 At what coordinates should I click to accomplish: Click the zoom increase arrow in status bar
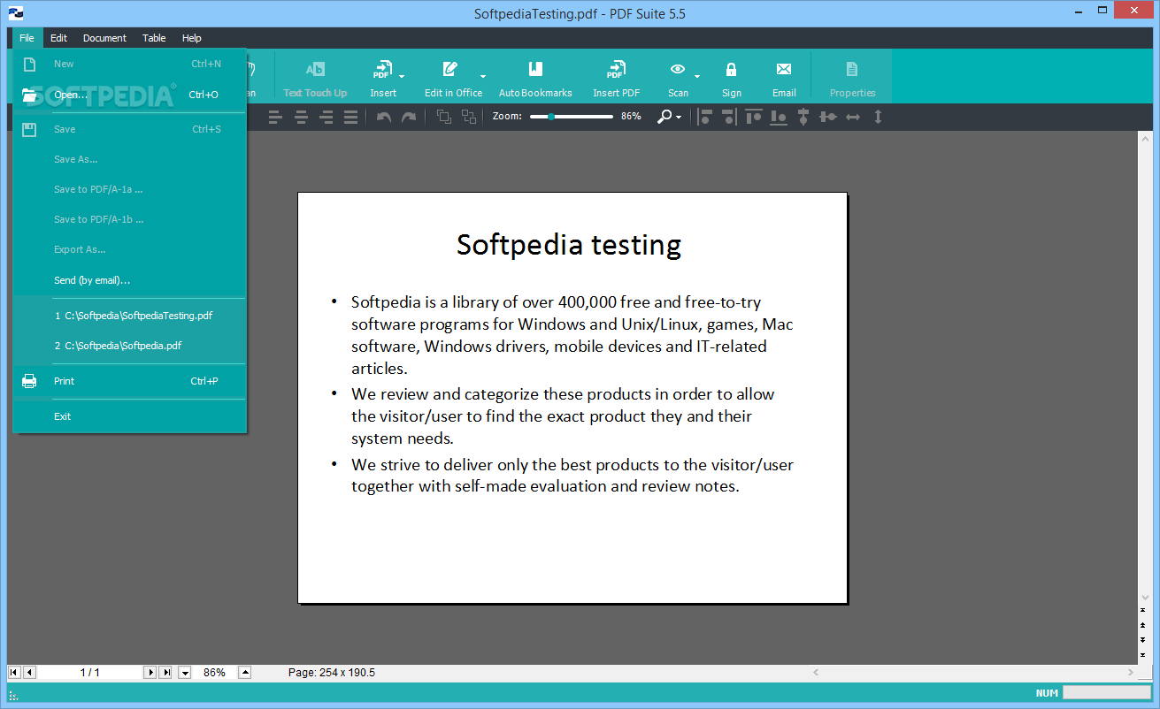click(x=245, y=673)
